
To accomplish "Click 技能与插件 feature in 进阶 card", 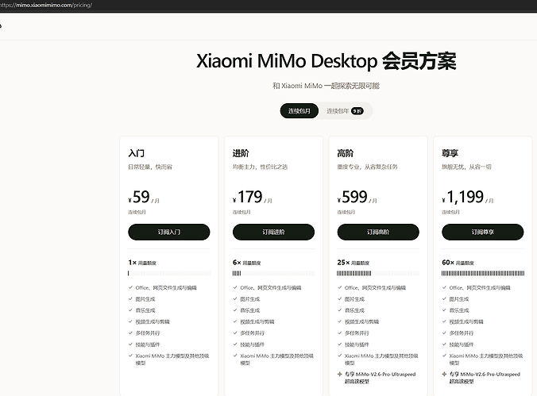I will pos(252,344).
